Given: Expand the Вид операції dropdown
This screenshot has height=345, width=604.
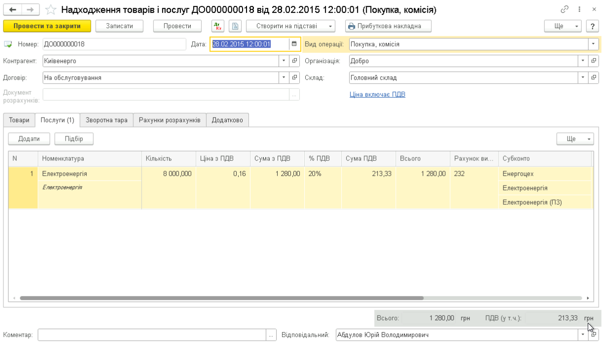Looking at the screenshot, I should point(593,44).
